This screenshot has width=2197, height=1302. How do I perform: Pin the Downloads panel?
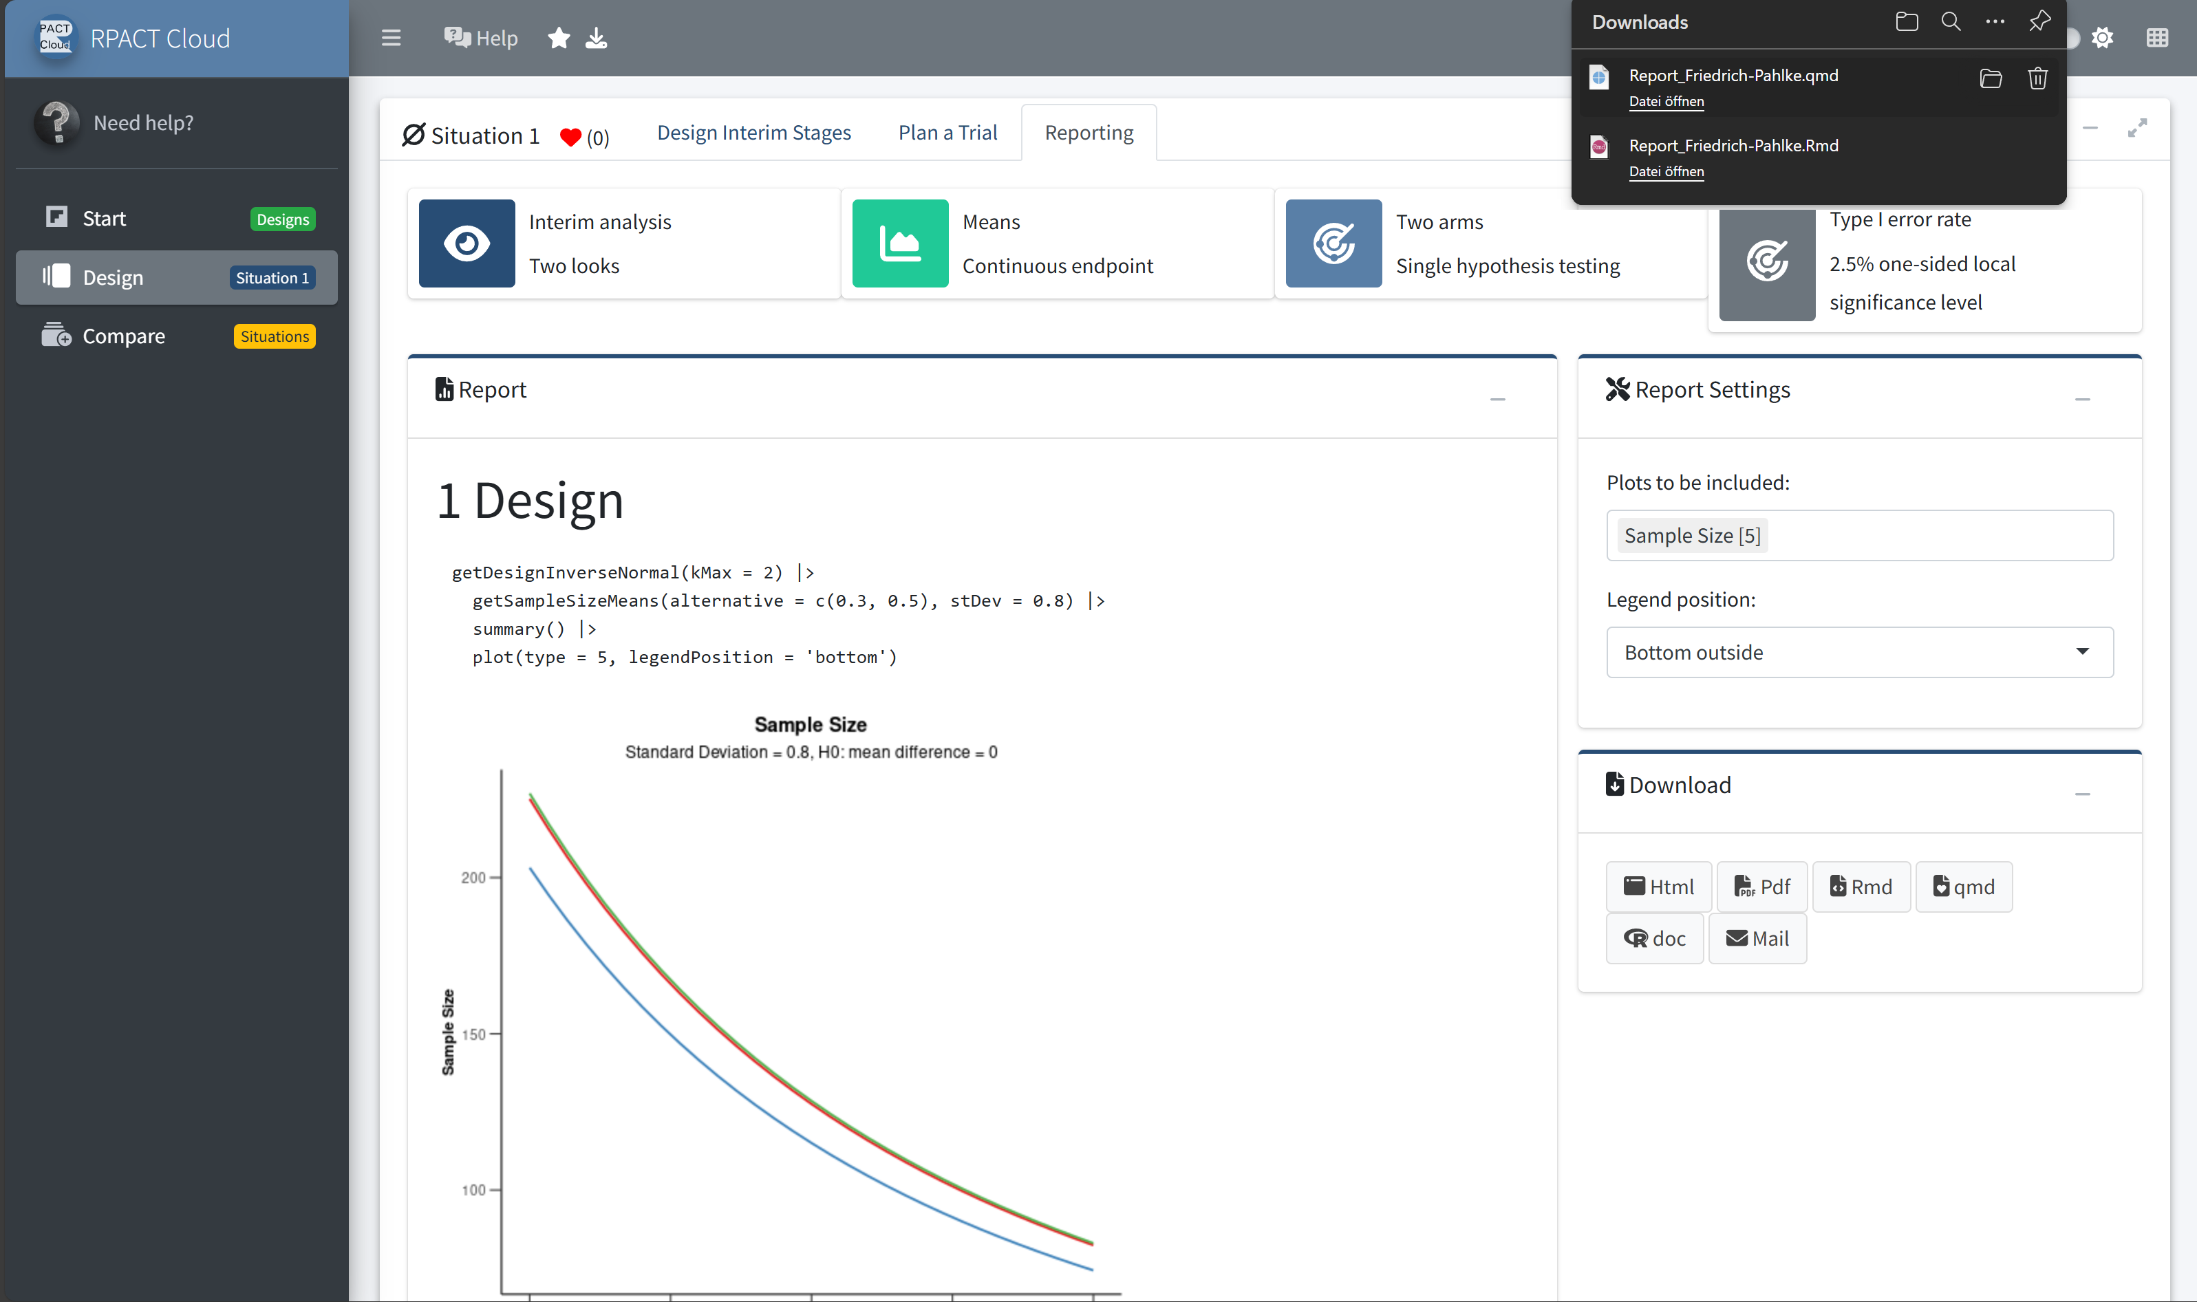pos(2039,21)
